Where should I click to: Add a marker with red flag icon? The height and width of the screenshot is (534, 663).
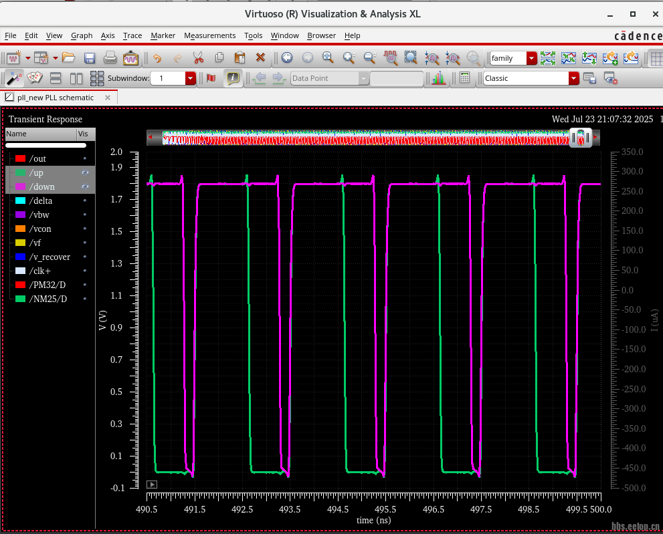click(211, 78)
